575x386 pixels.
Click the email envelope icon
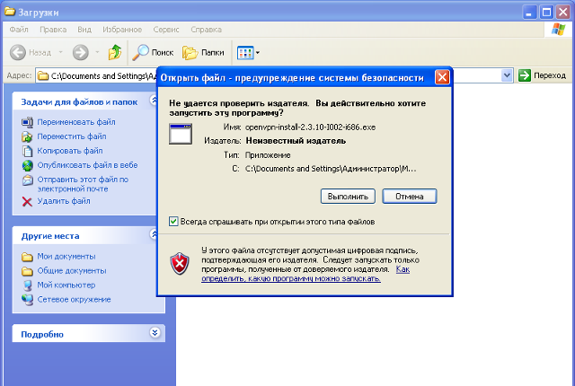28,180
